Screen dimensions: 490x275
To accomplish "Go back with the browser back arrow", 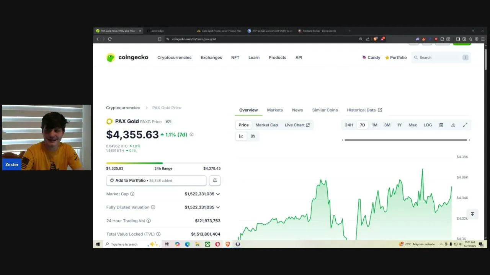I will click(x=98, y=39).
